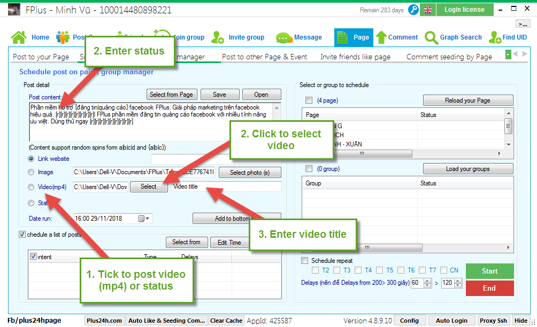Open the Find UID menu
Image resolution: width=537 pixels, height=327 pixels.
coord(515,37)
